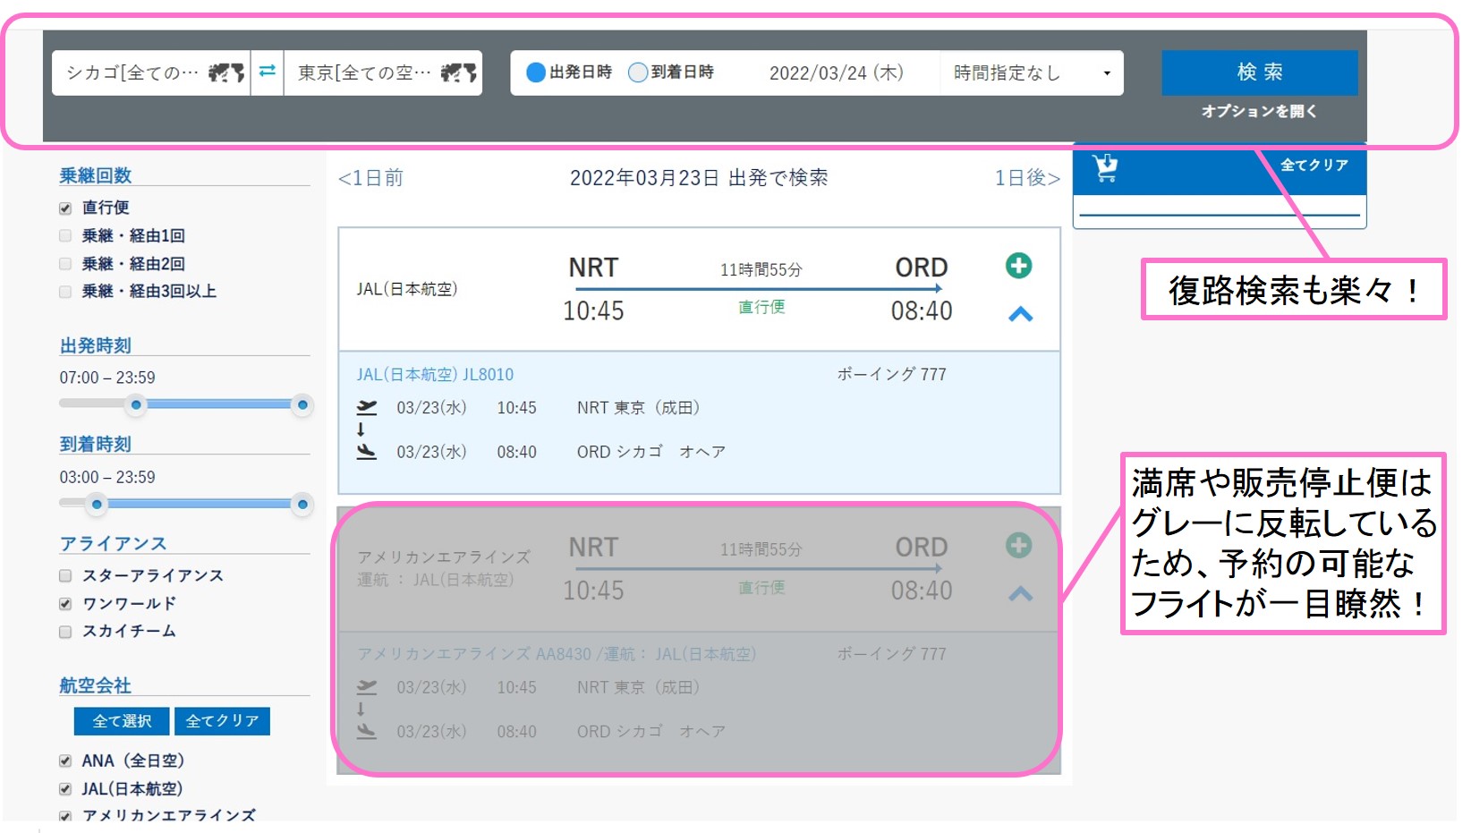Click the 乗継回数 filter heading
The image size is (1471, 833).
[x=96, y=175]
